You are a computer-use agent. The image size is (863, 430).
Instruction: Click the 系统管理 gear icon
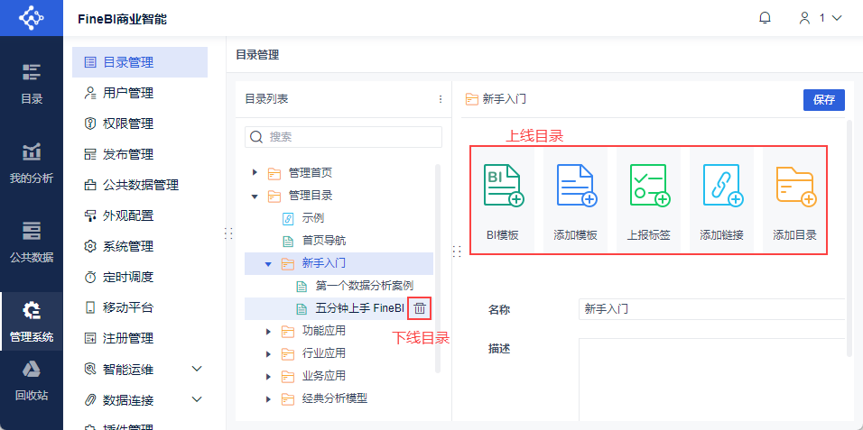pos(89,246)
